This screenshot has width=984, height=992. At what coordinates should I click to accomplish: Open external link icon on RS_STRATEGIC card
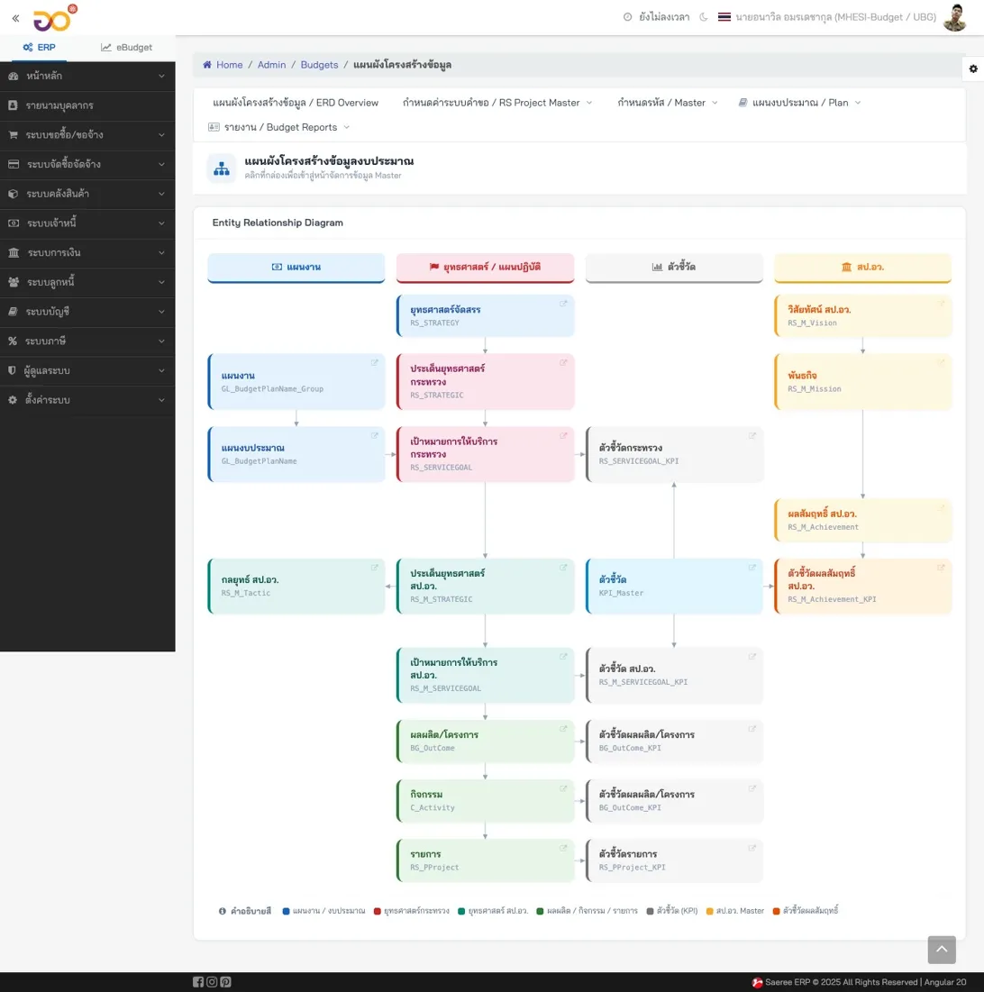[563, 362]
